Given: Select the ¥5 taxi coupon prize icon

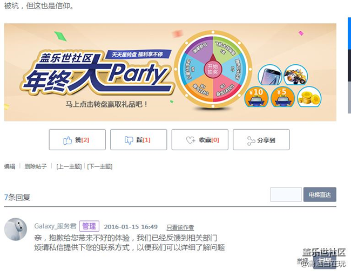Looking at the screenshot, I should click(282, 97).
